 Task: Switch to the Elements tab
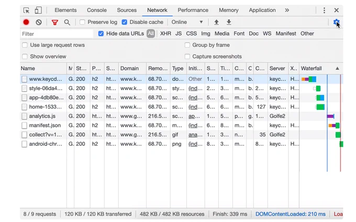pos(65,10)
